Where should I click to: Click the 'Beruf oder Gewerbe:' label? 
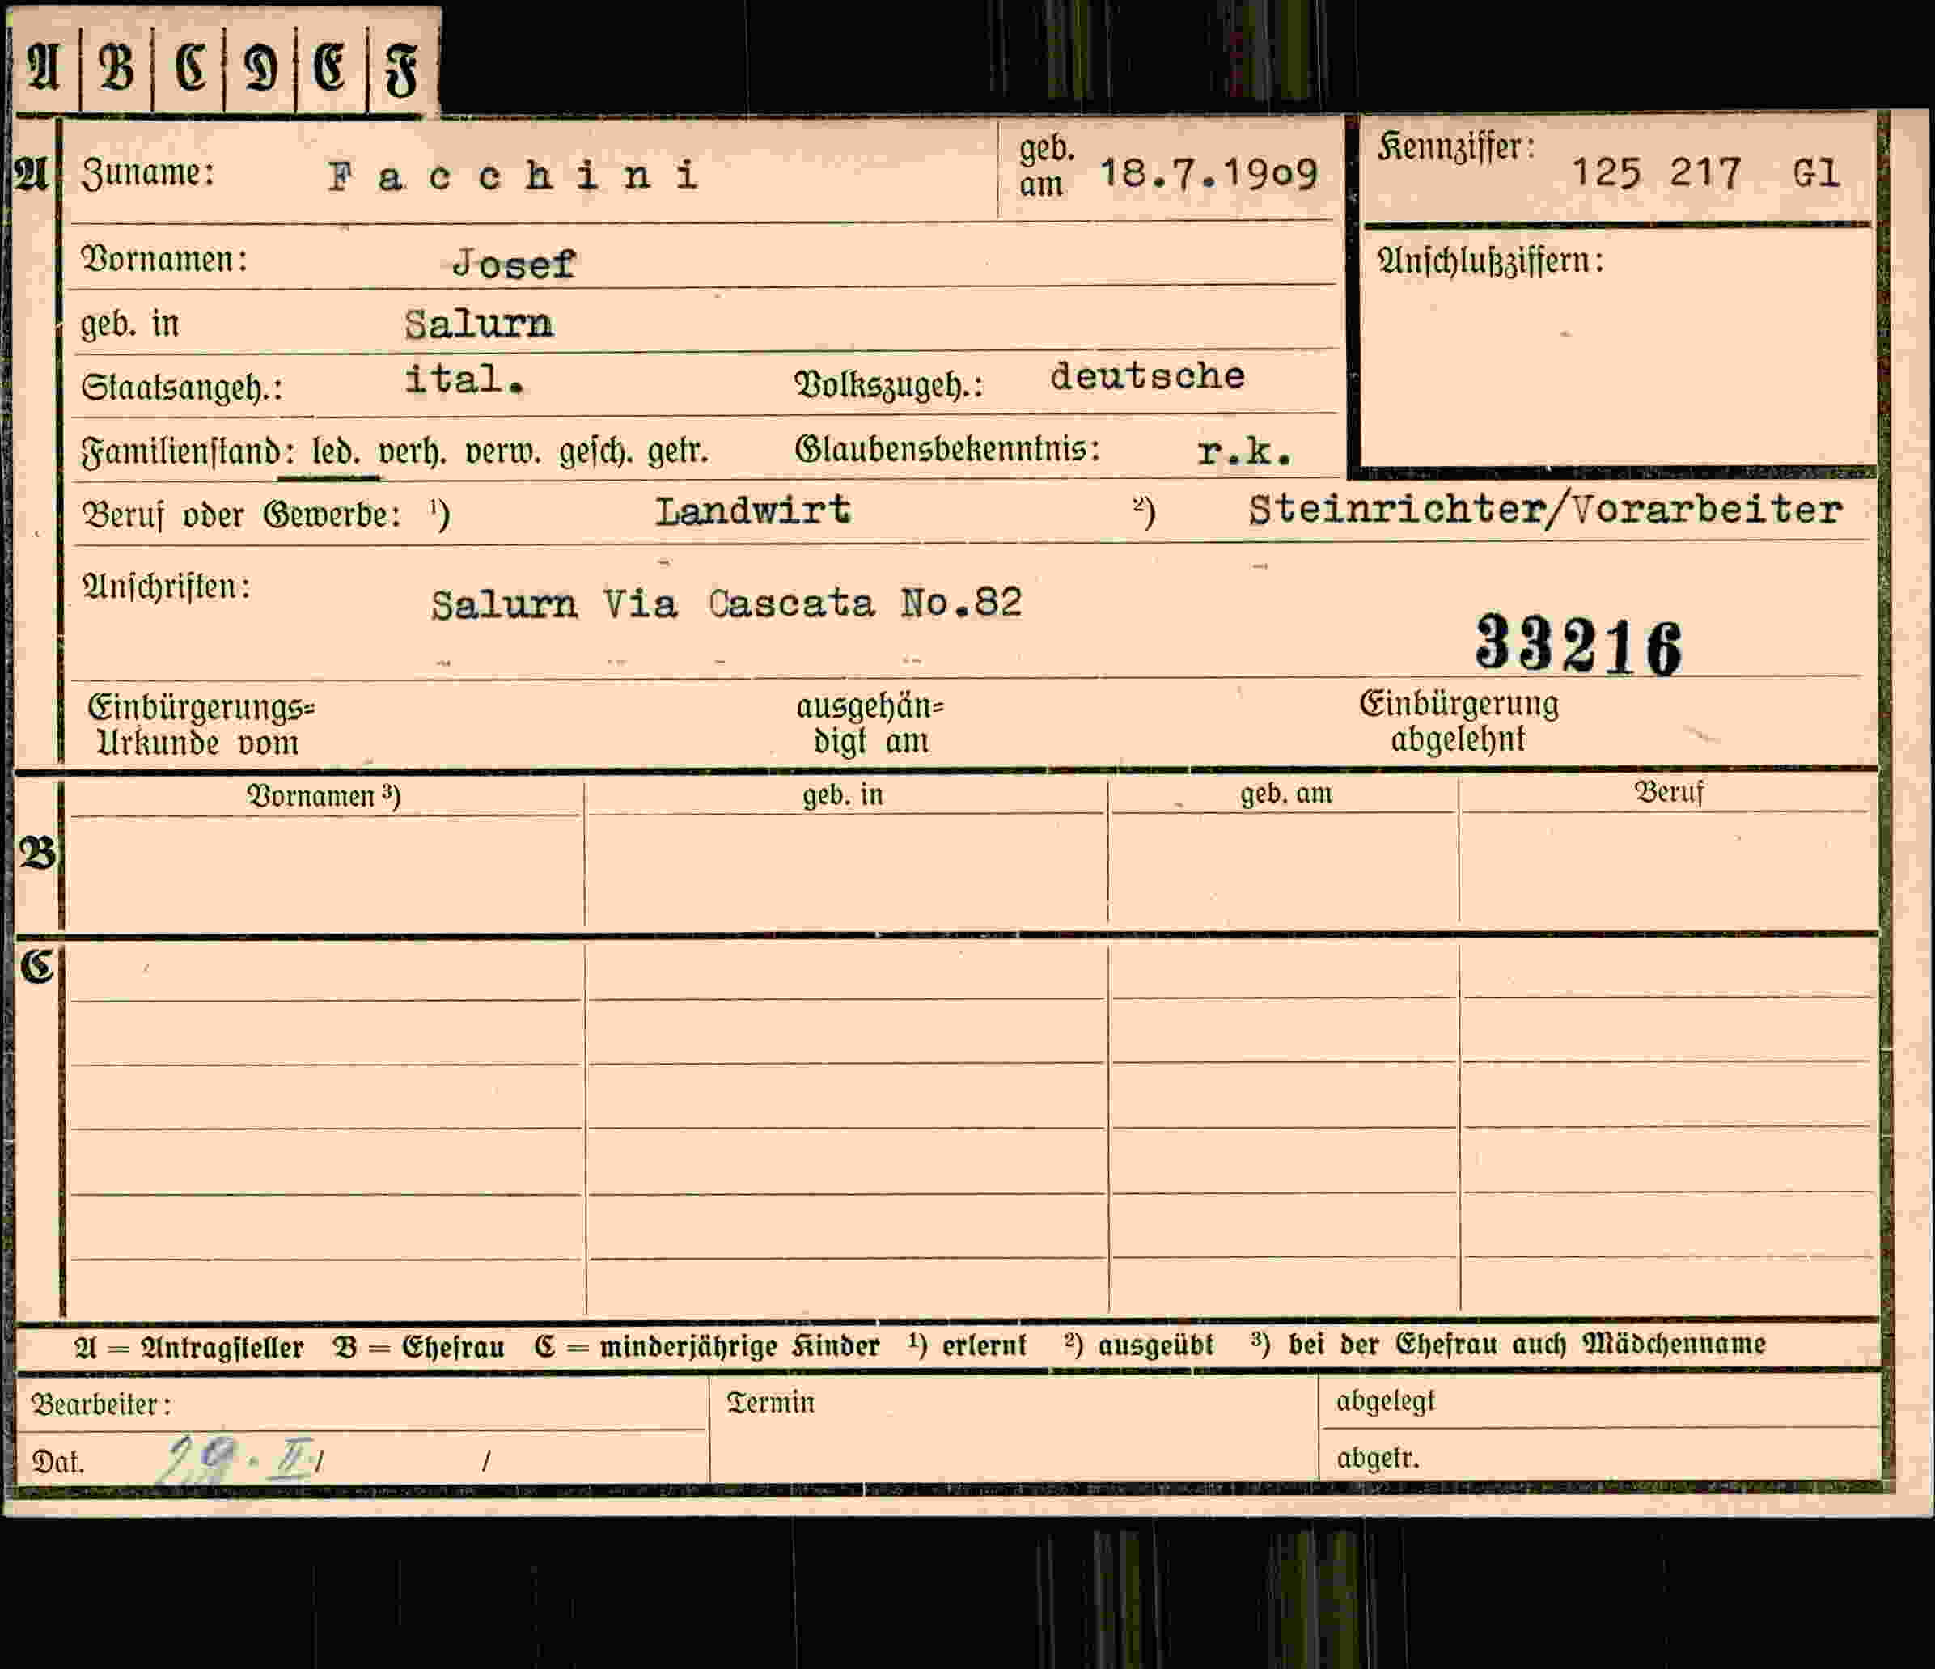click(242, 515)
